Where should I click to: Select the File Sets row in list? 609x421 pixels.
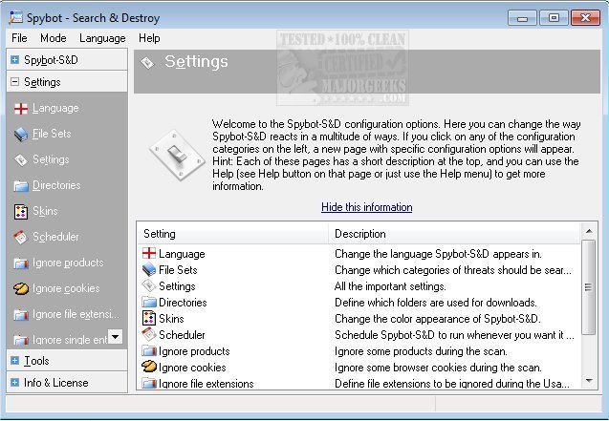click(x=359, y=270)
